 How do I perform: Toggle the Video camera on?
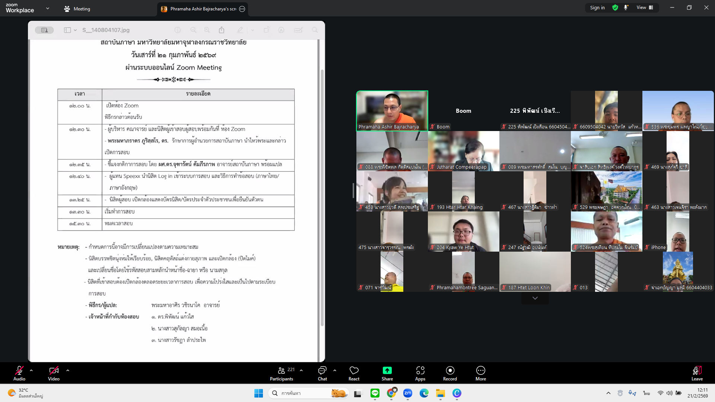[x=54, y=371]
